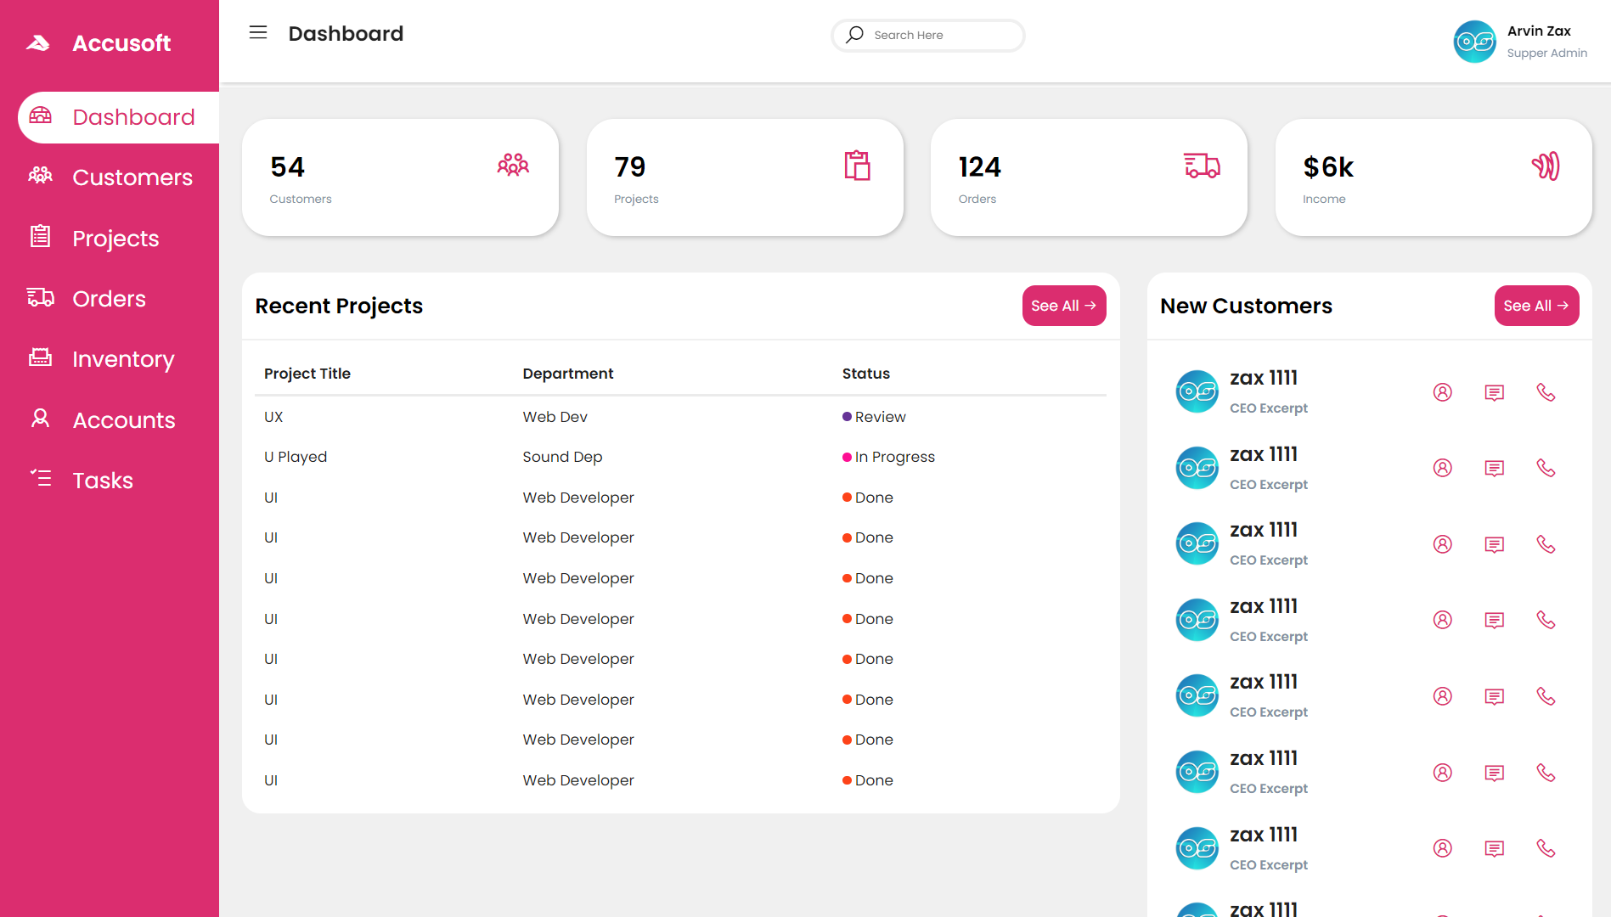Click the Income card coins icon

pyautogui.click(x=1546, y=166)
